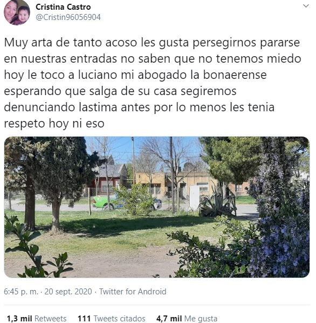The image size is (316, 323).
Task: View the 1,3 mil Retweets list
Action: (37, 318)
